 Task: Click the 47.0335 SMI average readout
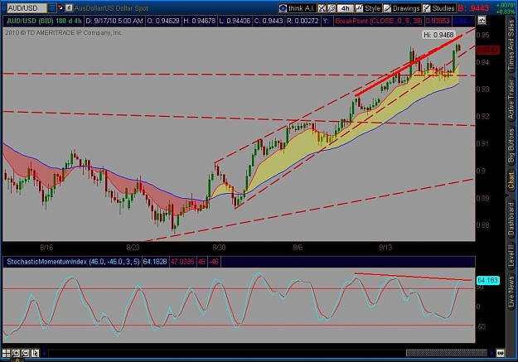(182, 262)
